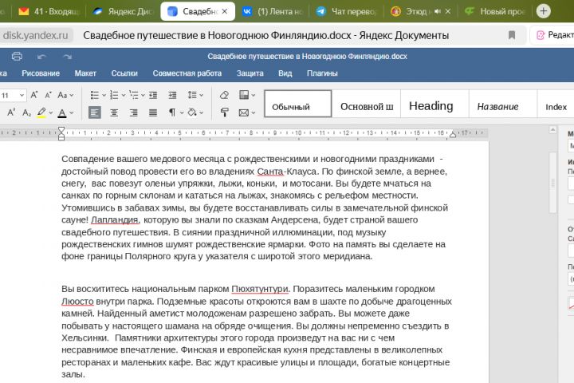Toggle right text alignment

[x=132, y=113]
